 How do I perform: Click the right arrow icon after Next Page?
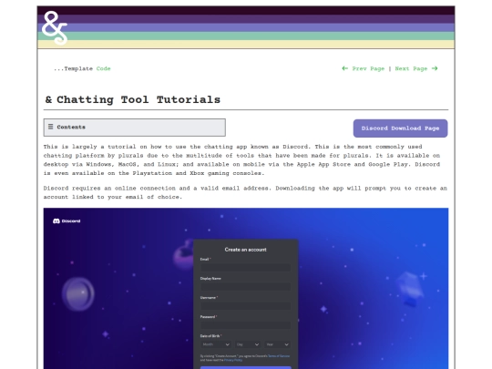pyautogui.click(x=435, y=68)
